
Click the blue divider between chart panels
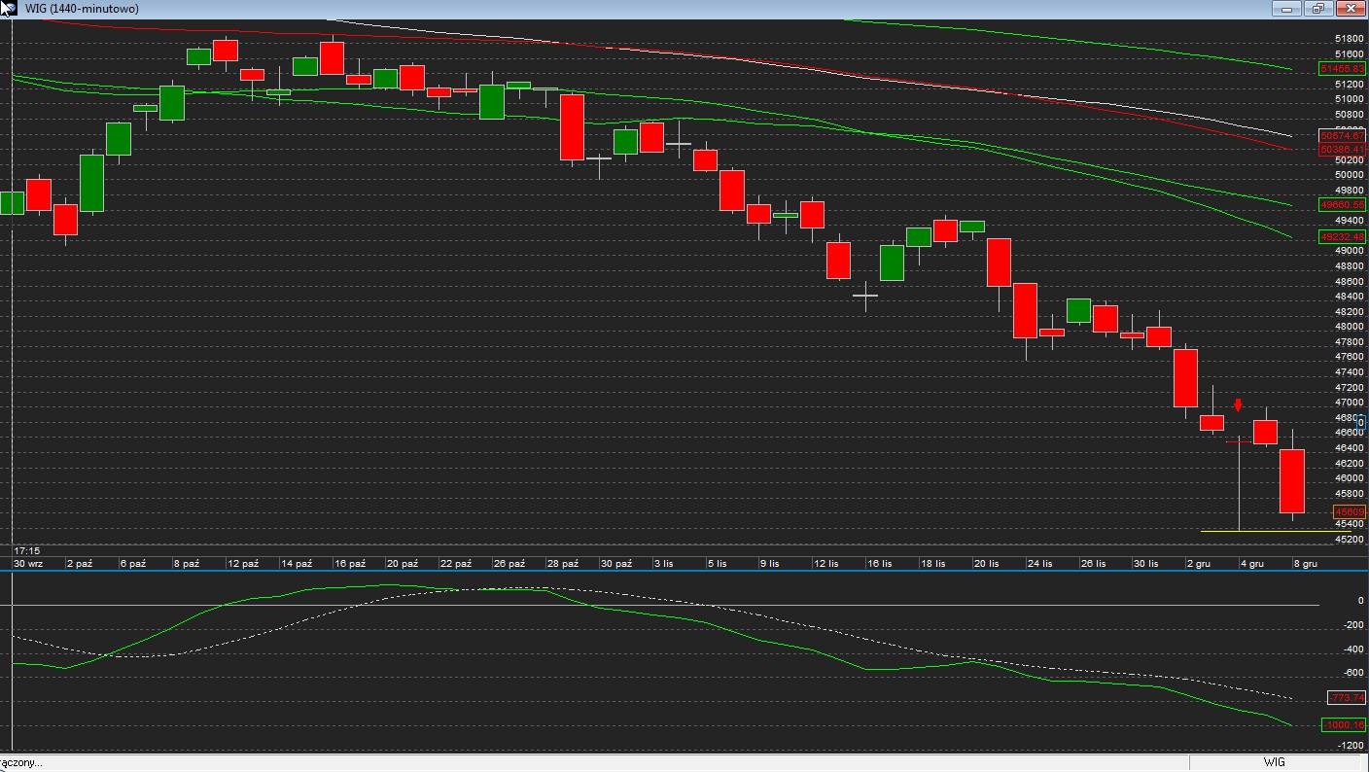pos(681,571)
